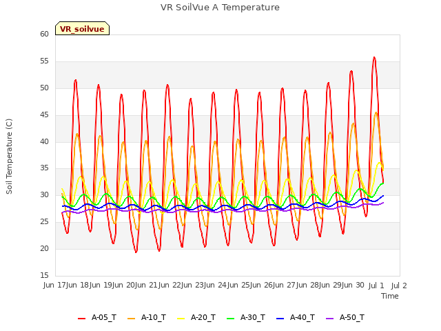Click the VR_soilvue annotation label
This screenshot has width=441, height=331.
click(82, 28)
